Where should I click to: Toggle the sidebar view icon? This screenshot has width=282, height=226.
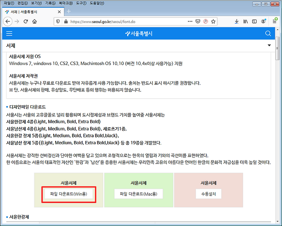tap(254, 21)
